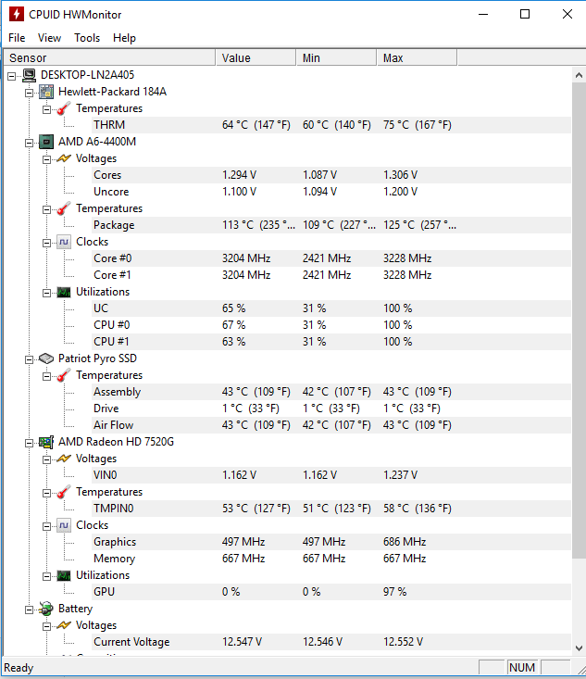Screen dimensions: 586x679
Task: Select the Core #1 clock row
Action: coord(331,275)
